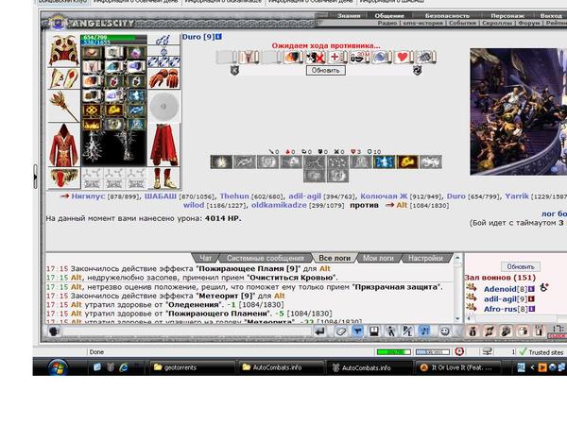Image resolution: width=567 pixels, height=425 pixels.
Task: Click the staff weapon slot
Action: click(64, 106)
